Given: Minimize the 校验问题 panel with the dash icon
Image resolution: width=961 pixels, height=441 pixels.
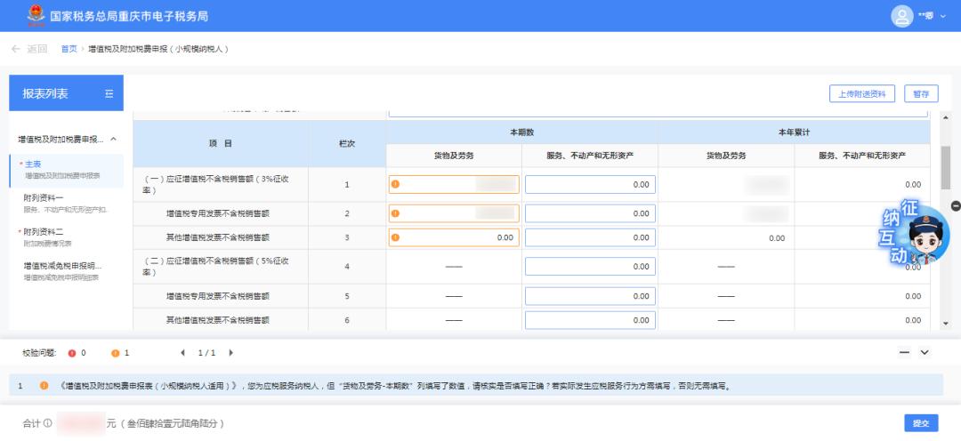Looking at the screenshot, I should (905, 353).
